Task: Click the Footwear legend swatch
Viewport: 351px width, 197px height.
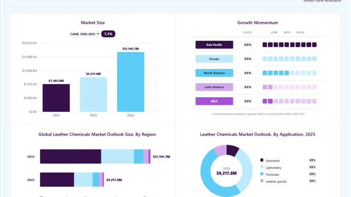Action: pyautogui.click(x=262, y=174)
